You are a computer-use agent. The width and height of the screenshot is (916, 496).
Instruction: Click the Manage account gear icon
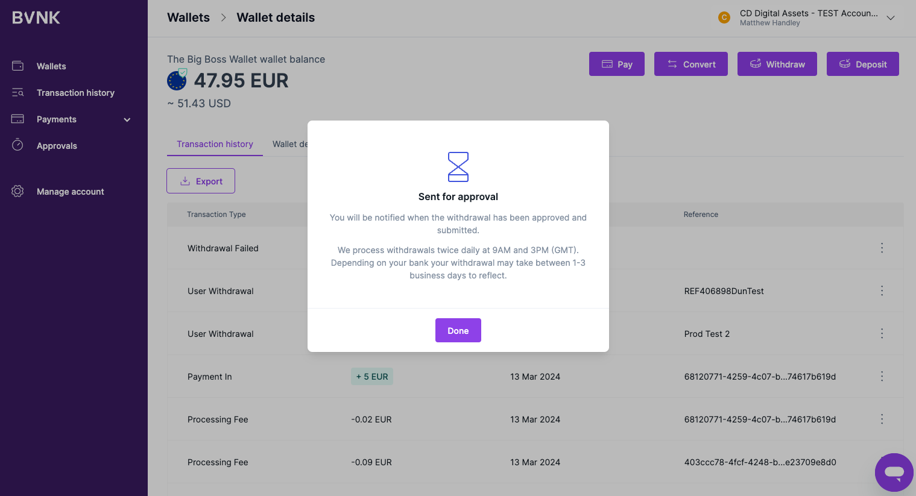(x=18, y=192)
